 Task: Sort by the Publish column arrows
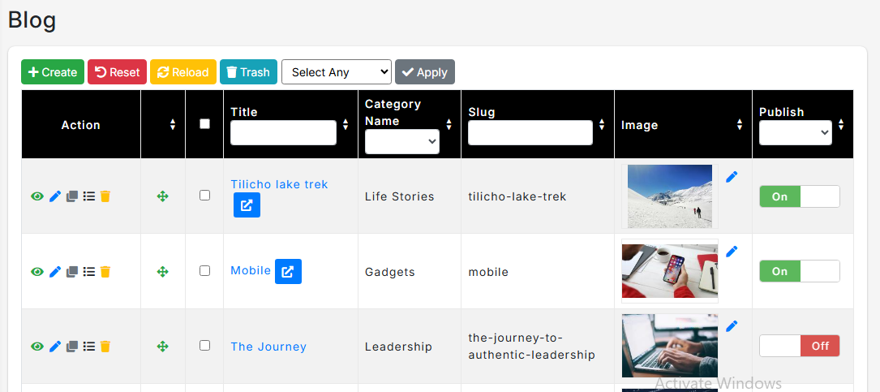tap(841, 125)
